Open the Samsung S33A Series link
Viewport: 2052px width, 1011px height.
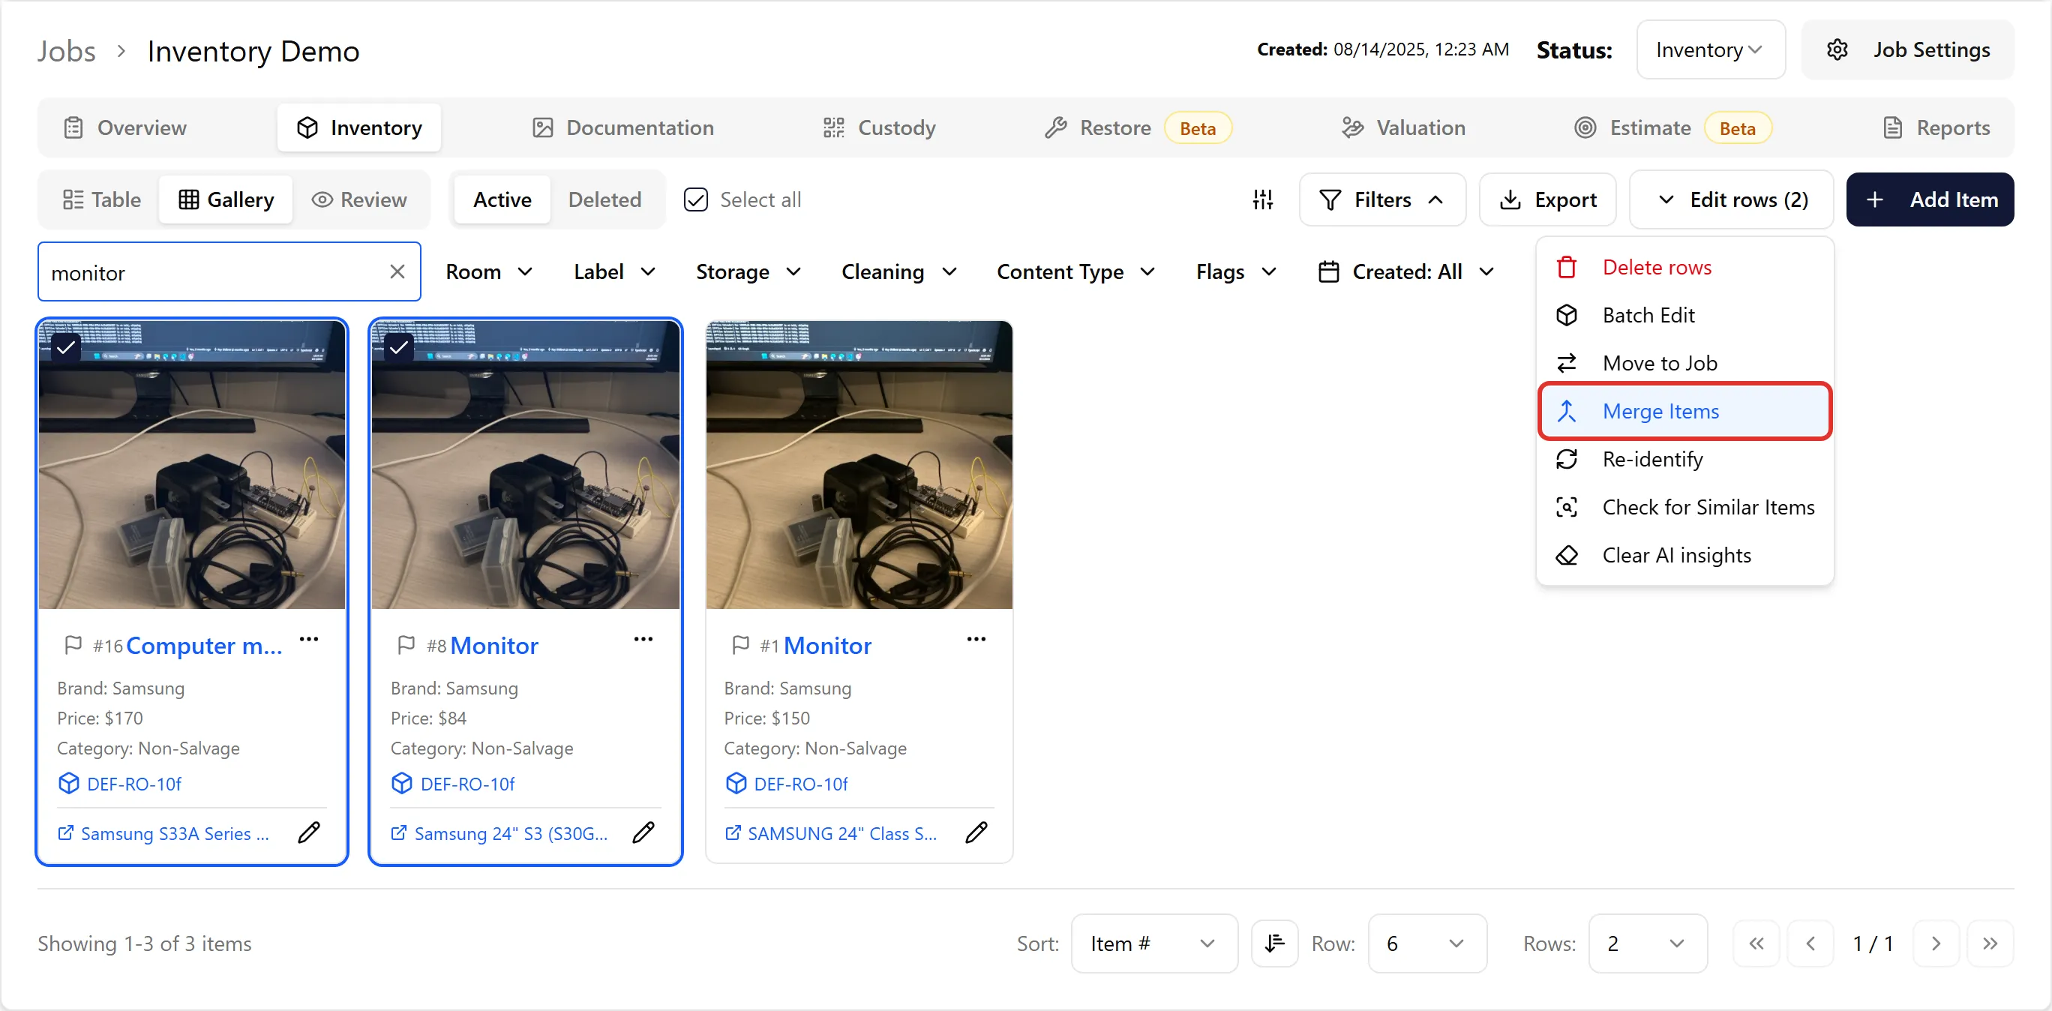[164, 832]
